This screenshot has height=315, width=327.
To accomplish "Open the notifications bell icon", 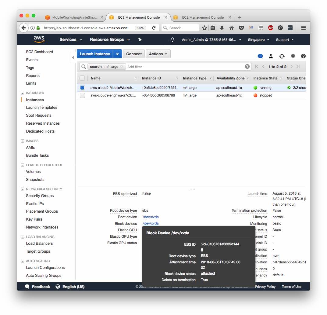I will point(172,40).
